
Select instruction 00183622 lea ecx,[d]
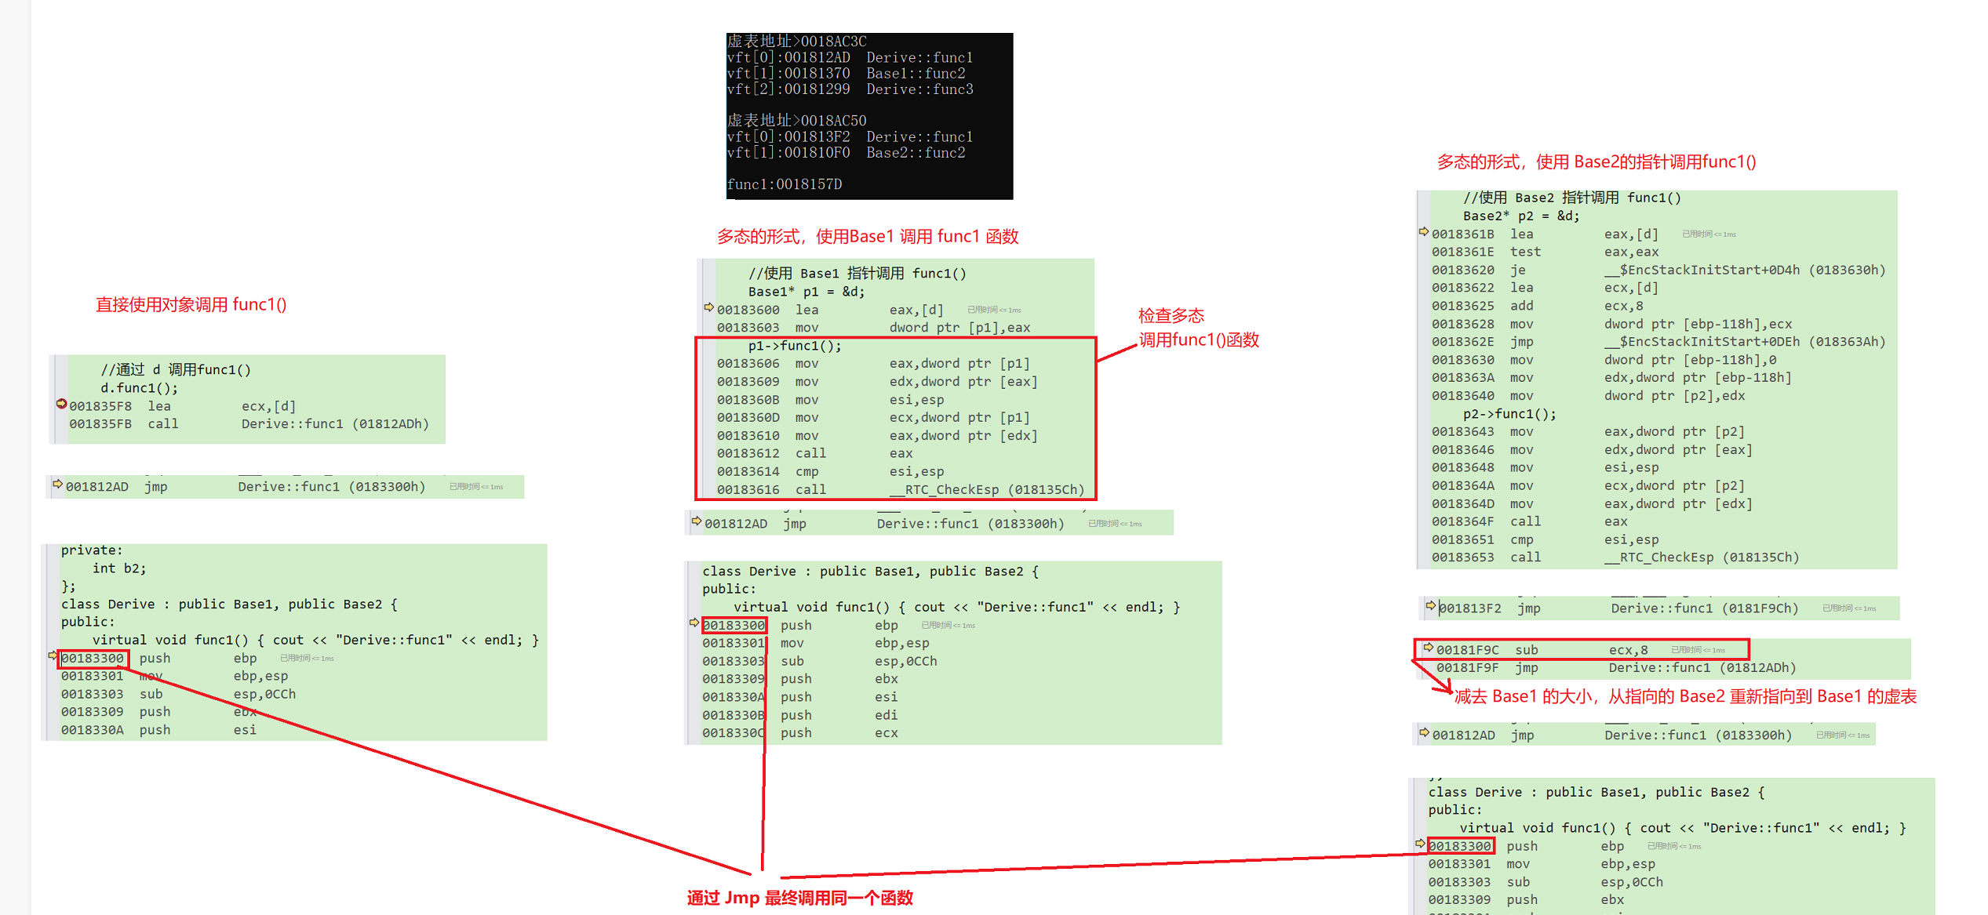[x=1545, y=288]
